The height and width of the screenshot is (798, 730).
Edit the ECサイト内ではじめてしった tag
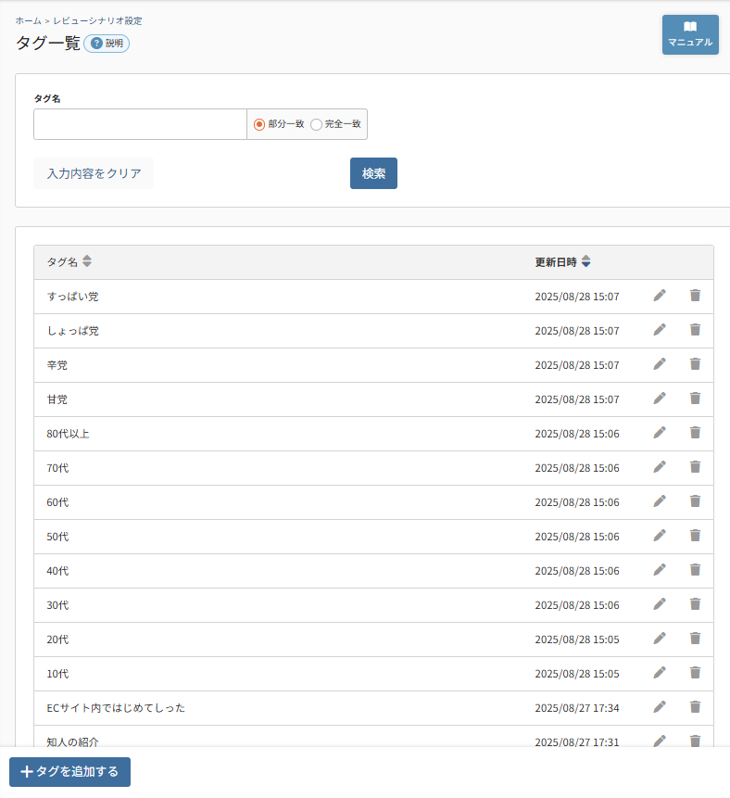coord(660,707)
